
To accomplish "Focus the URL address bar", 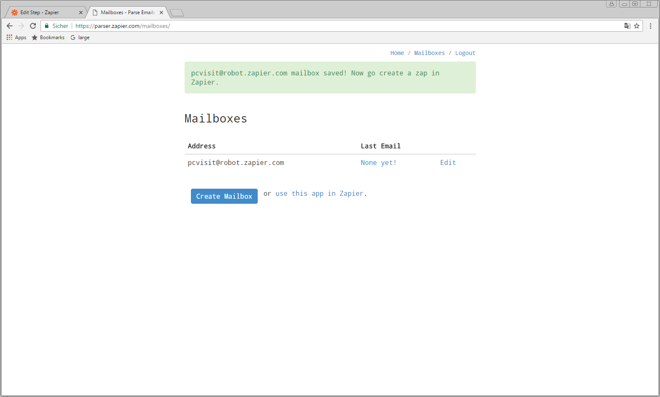I will 334,26.
